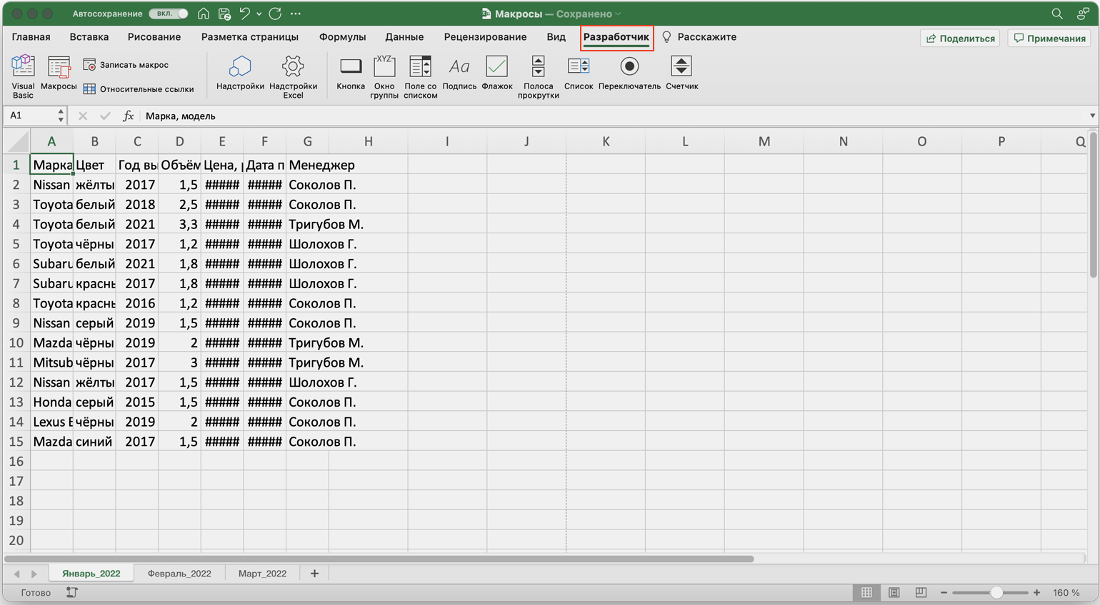This screenshot has height=605, width=1100.
Task: Click the Примечания button
Action: [x=1049, y=39]
